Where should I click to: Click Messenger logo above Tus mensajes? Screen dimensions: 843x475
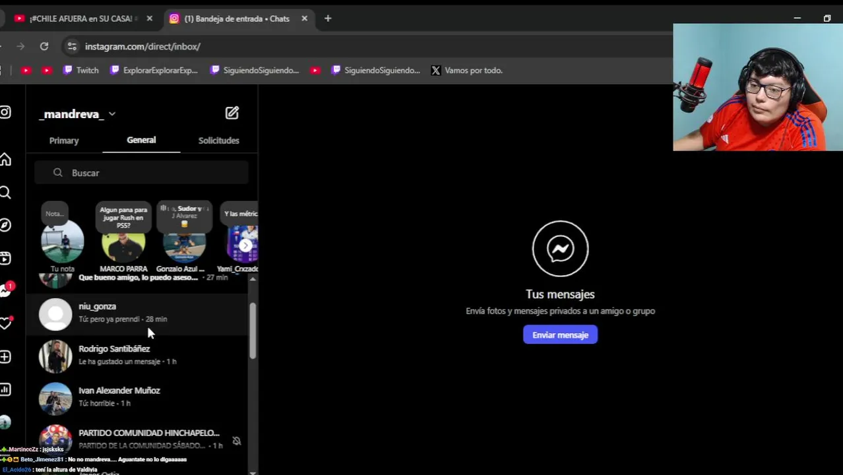(x=560, y=249)
